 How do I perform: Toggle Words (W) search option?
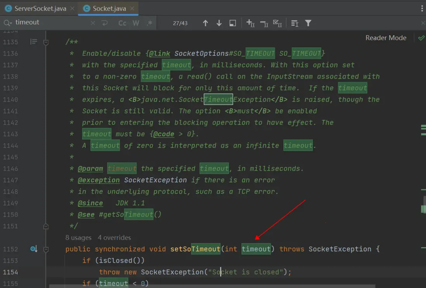[x=136, y=23]
